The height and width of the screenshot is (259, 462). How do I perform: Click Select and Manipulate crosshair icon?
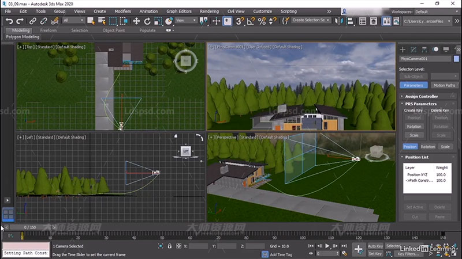coord(216,21)
